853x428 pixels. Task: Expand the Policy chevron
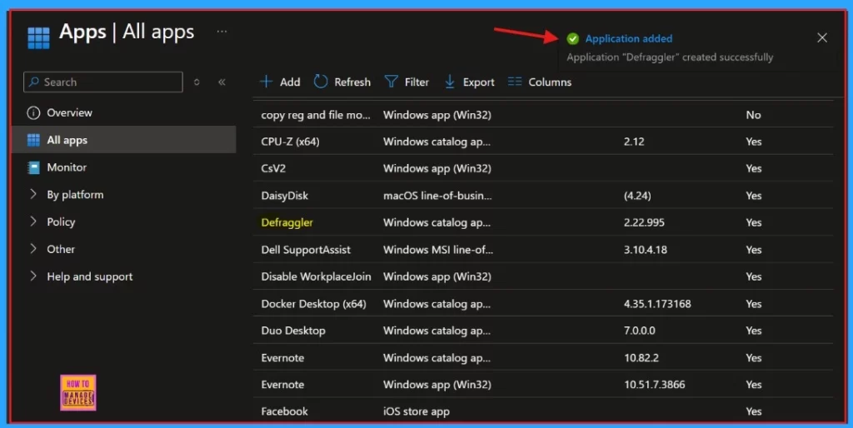tap(33, 221)
